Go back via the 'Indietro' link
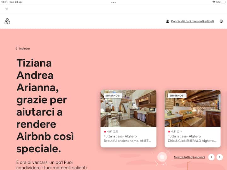The width and height of the screenshot is (227, 170). click(24, 48)
